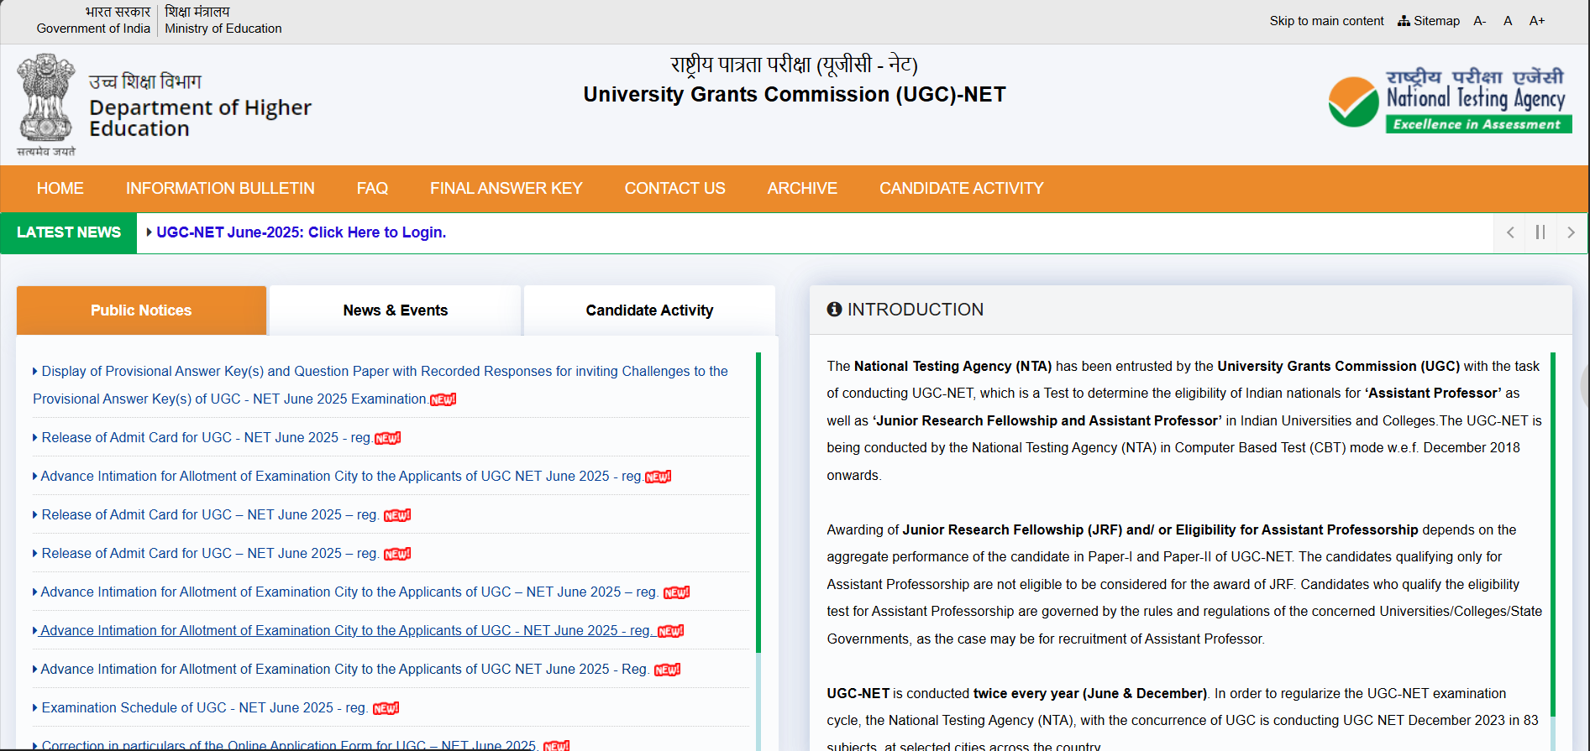Click University Grants Commission (UGC)-NET title
Screen dimensions: 1590x751
click(795, 95)
